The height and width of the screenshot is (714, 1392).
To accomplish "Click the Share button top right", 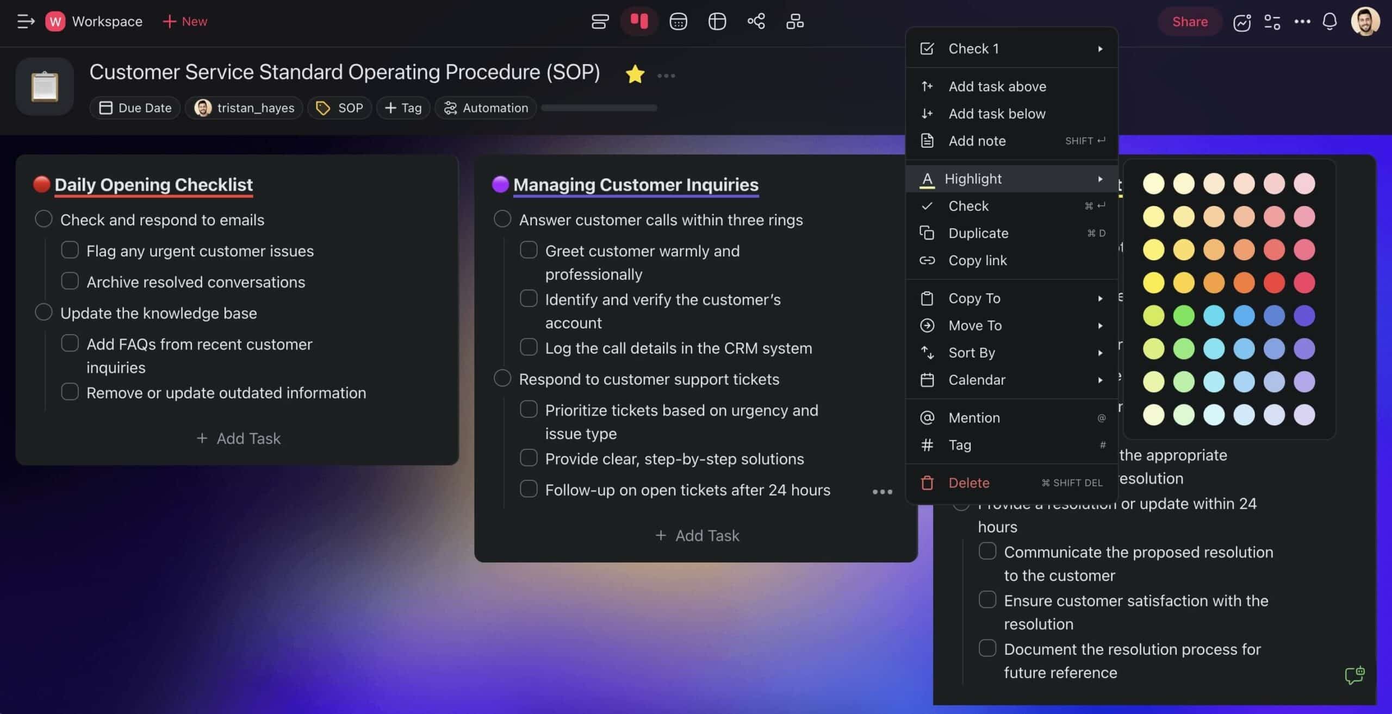I will (x=1189, y=21).
